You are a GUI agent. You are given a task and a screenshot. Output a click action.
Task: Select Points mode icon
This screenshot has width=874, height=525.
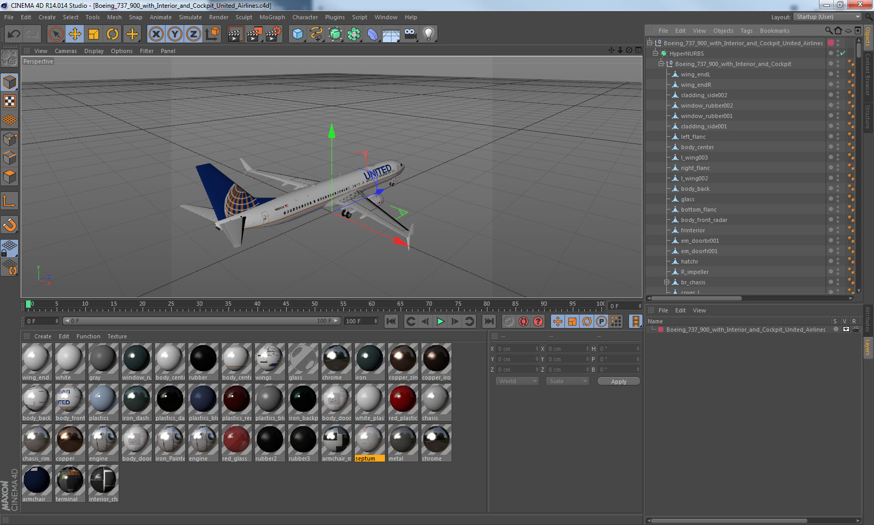pos(9,139)
